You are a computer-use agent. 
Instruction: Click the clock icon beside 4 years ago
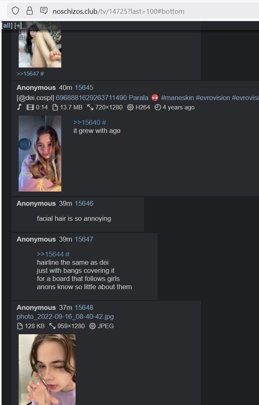point(158,107)
